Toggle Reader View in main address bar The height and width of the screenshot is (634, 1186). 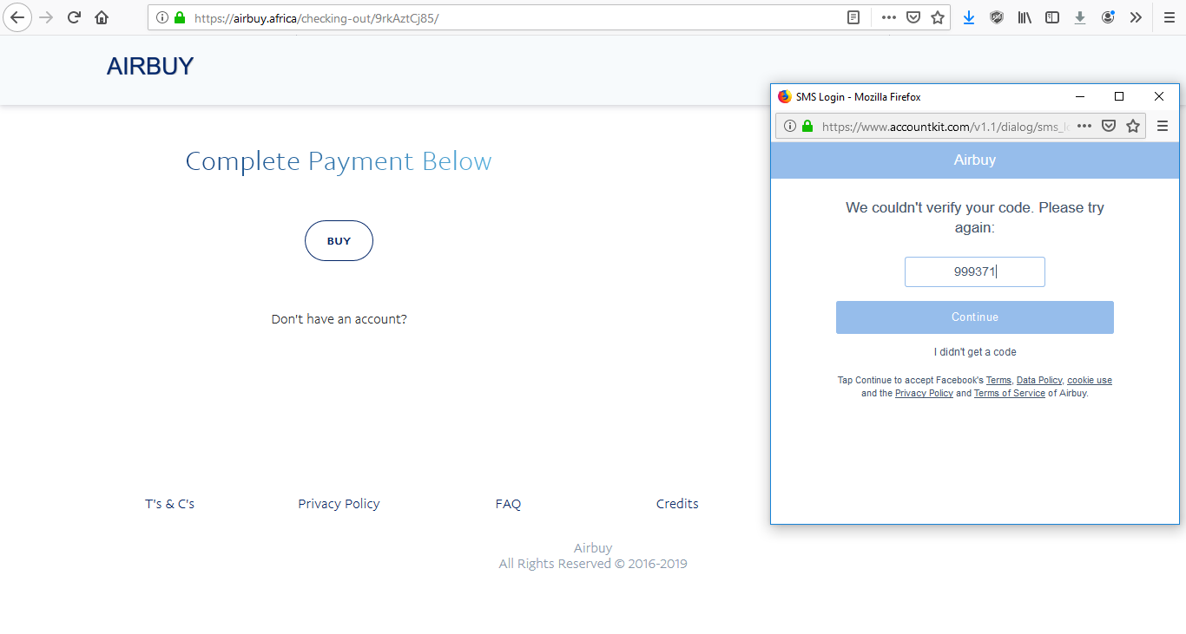pyautogui.click(x=853, y=17)
